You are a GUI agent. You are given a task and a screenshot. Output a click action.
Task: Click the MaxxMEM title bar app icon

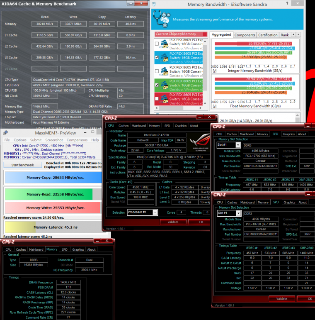[x=5, y=133]
